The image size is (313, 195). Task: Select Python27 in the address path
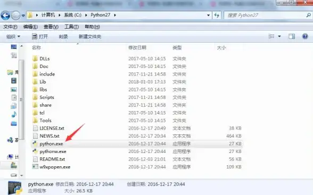click(101, 15)
